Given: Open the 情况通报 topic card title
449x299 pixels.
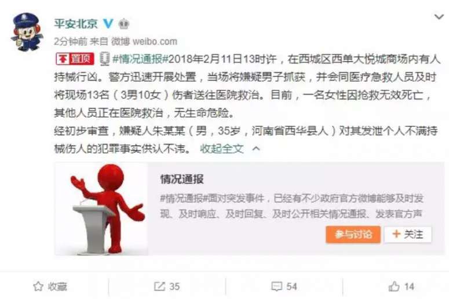Looking at the screenshot, I should click(182, 179).
